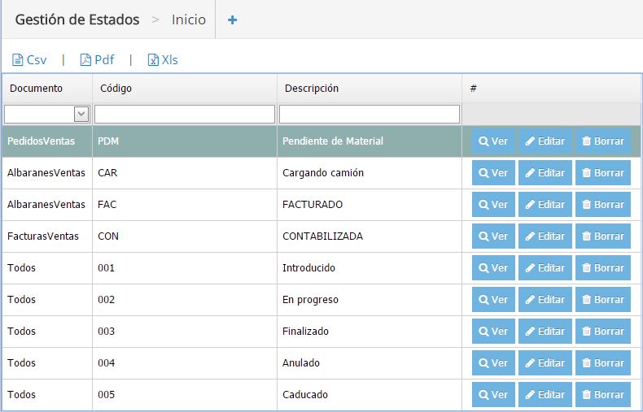The image size is (643, 412).
Task: View the Introducido row
Action: point(493,268)
